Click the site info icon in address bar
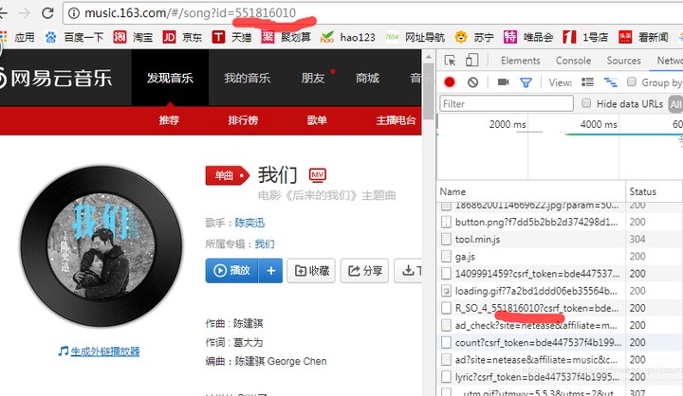The width and height of the screenshot is (683, 396). [74, 13]
